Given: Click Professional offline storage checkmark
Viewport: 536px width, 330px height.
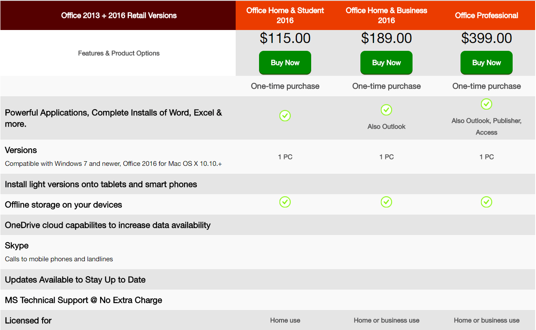Looking at the screenshot, I should coord(486,202).
